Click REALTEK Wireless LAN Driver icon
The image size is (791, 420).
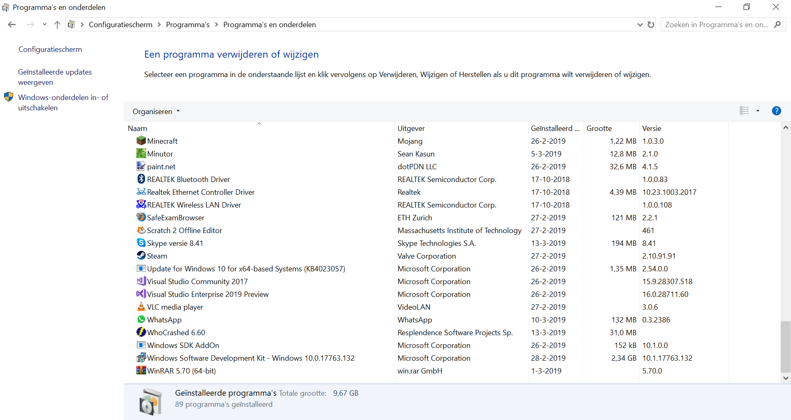(x=141, y=205)
